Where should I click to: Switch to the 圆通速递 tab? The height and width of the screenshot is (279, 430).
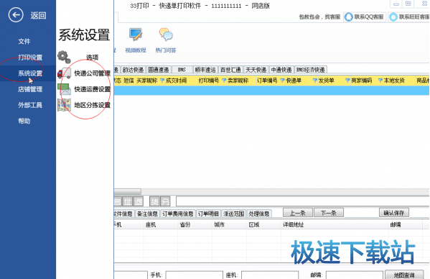[159, 70]
